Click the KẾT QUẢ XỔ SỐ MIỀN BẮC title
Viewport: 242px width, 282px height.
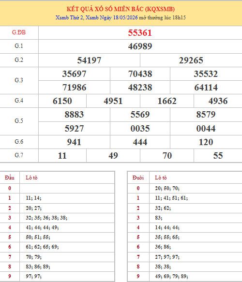(121, 9)
